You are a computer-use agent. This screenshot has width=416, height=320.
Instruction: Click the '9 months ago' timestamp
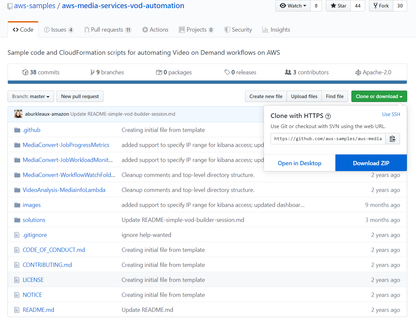tap(382, 205)
